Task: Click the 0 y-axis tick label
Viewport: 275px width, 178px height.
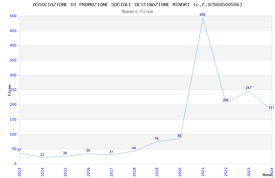Action: point(15,164)
